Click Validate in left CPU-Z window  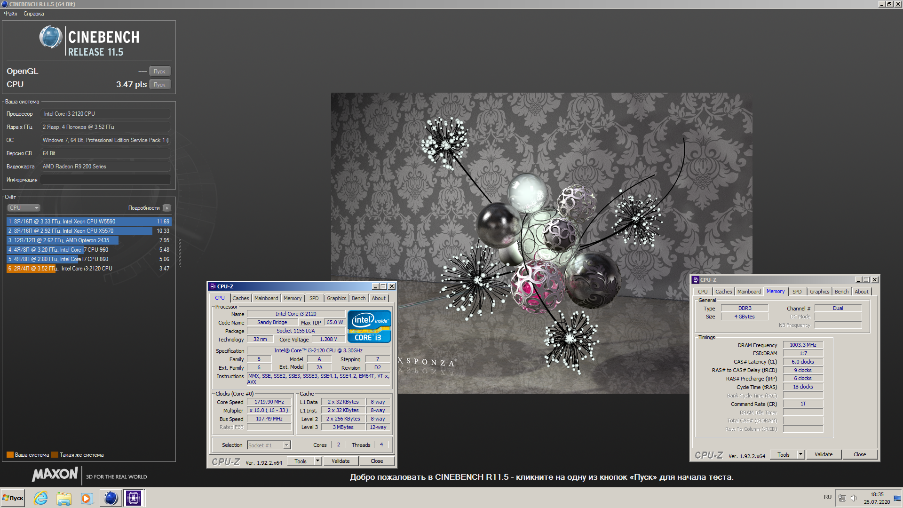pyautogui.click(x=341, y=461)
